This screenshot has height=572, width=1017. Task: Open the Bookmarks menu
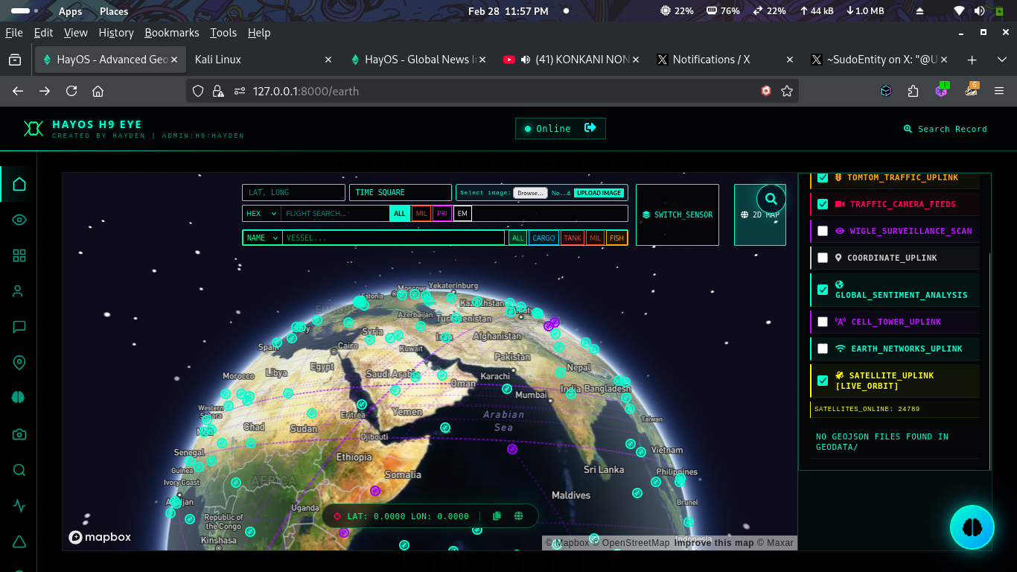172,33
